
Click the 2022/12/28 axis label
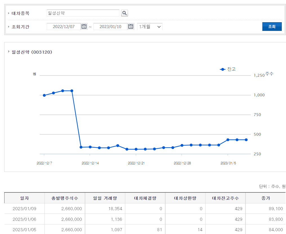pyautogui.click(x=182, y=163)
